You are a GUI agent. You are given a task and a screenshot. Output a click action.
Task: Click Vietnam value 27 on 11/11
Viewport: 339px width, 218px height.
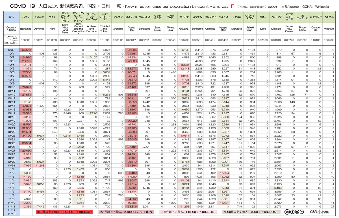[x=329, y=207]
